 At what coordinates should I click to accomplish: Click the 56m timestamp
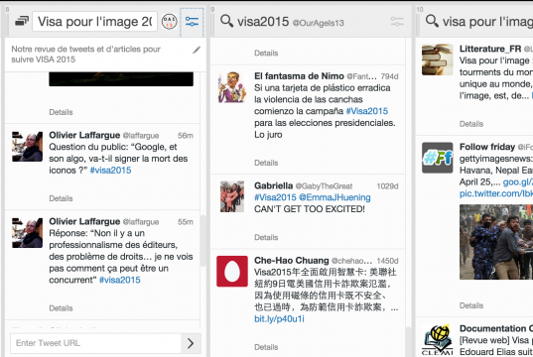(x=186, y=136)
